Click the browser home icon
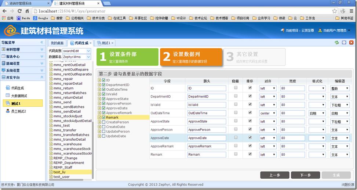The image size is (357, 190). pos(27,11)
